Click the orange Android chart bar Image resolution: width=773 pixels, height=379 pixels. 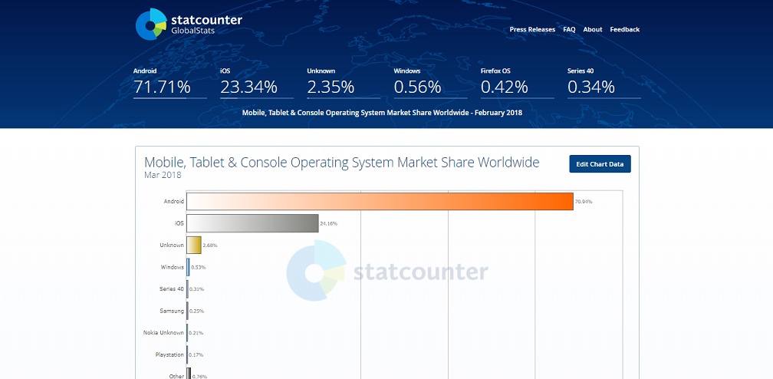click(380, 201)
